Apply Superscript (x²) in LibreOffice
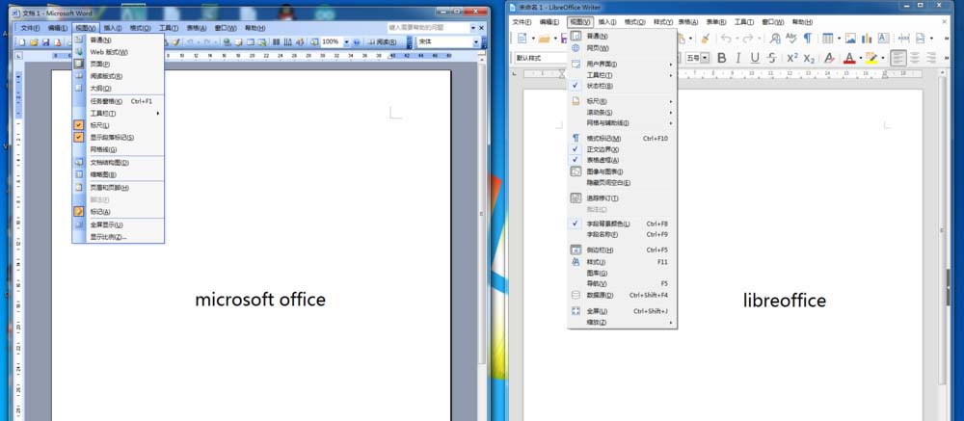The image size is (964, 421). [x=792, y=58]
